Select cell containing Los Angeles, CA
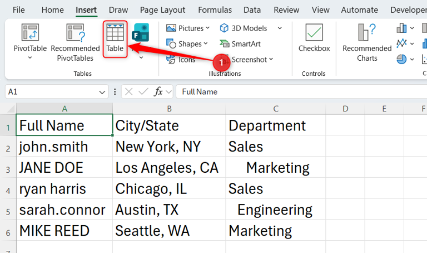427x253 pixels. 169,167
